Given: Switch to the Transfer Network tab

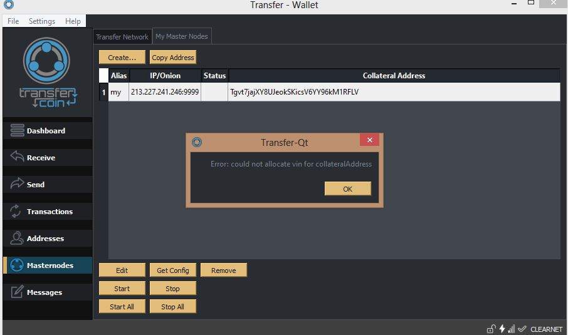Looking at the screenshot, I should click(122, 36).
